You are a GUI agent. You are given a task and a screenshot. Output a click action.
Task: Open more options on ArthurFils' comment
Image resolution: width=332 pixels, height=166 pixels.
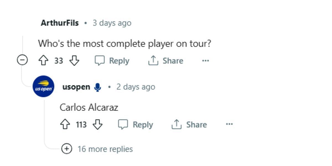click(x=205, y=61)
